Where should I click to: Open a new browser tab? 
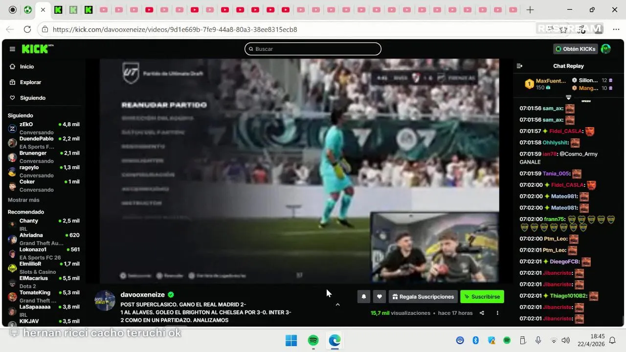tap(530, 10)
